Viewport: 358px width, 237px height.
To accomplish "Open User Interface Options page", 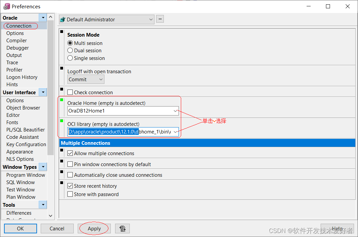I will coord(15,101).
